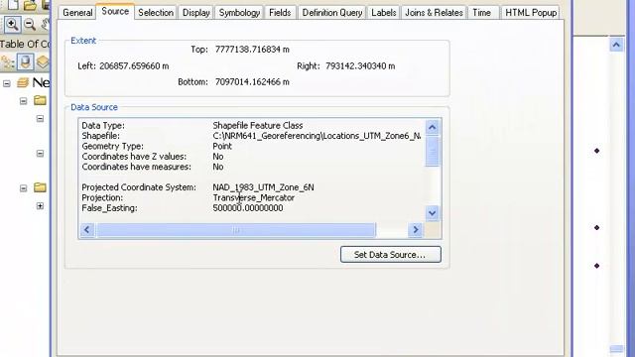Select the data frame layers icon beside Ne

point(23,83)
